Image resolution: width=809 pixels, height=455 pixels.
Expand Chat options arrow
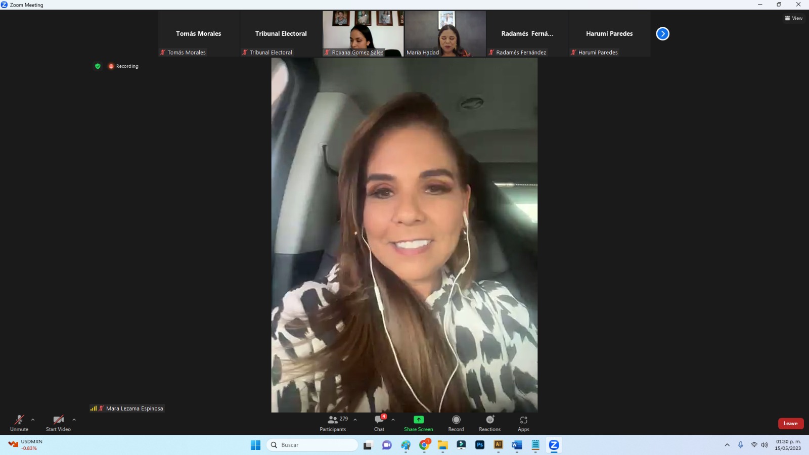(x=393, y=420)
